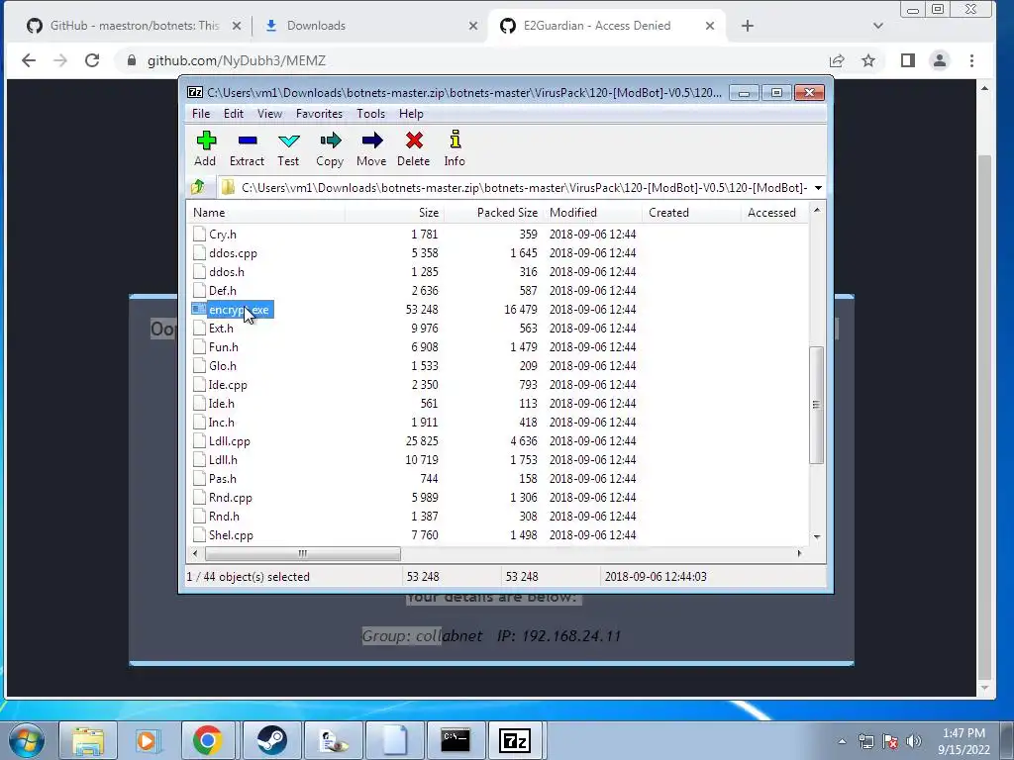Click the volume icon in system tray
Image resolution: width=1014 pixels, height=760 pixels.
tap(913, 741)
